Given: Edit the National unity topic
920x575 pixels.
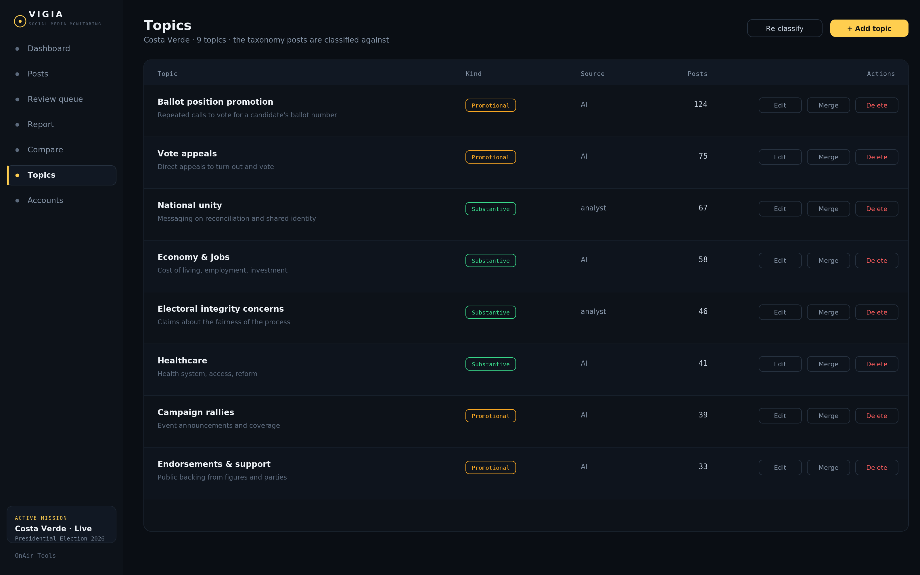Looking at the screenshot, I should [x=780, y=209].
